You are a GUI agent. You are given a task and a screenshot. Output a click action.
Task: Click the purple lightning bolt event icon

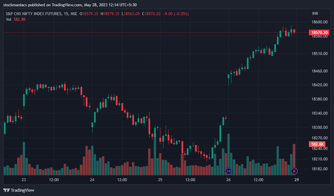pyautogui.click(x=294, y=171)
